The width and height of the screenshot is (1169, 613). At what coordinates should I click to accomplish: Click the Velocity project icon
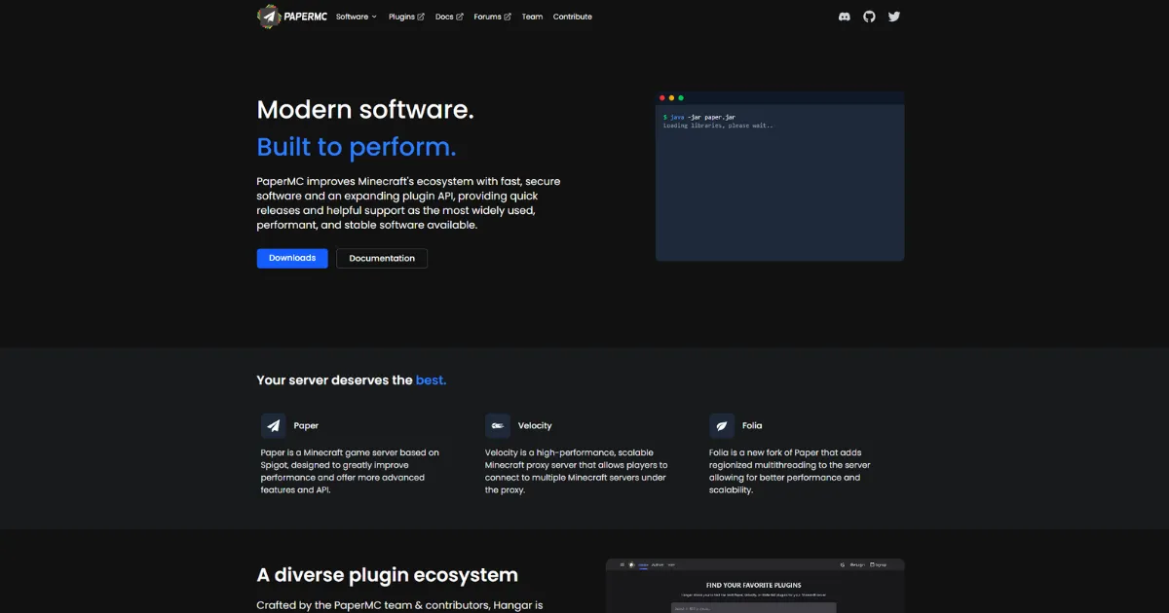pyautogui.click(x=498, y=426)
